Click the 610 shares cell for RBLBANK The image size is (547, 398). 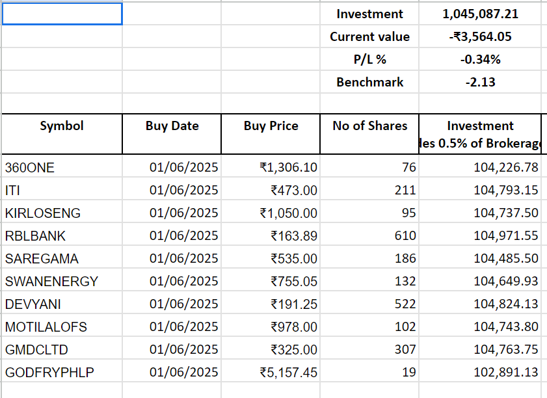click(369, 235)
